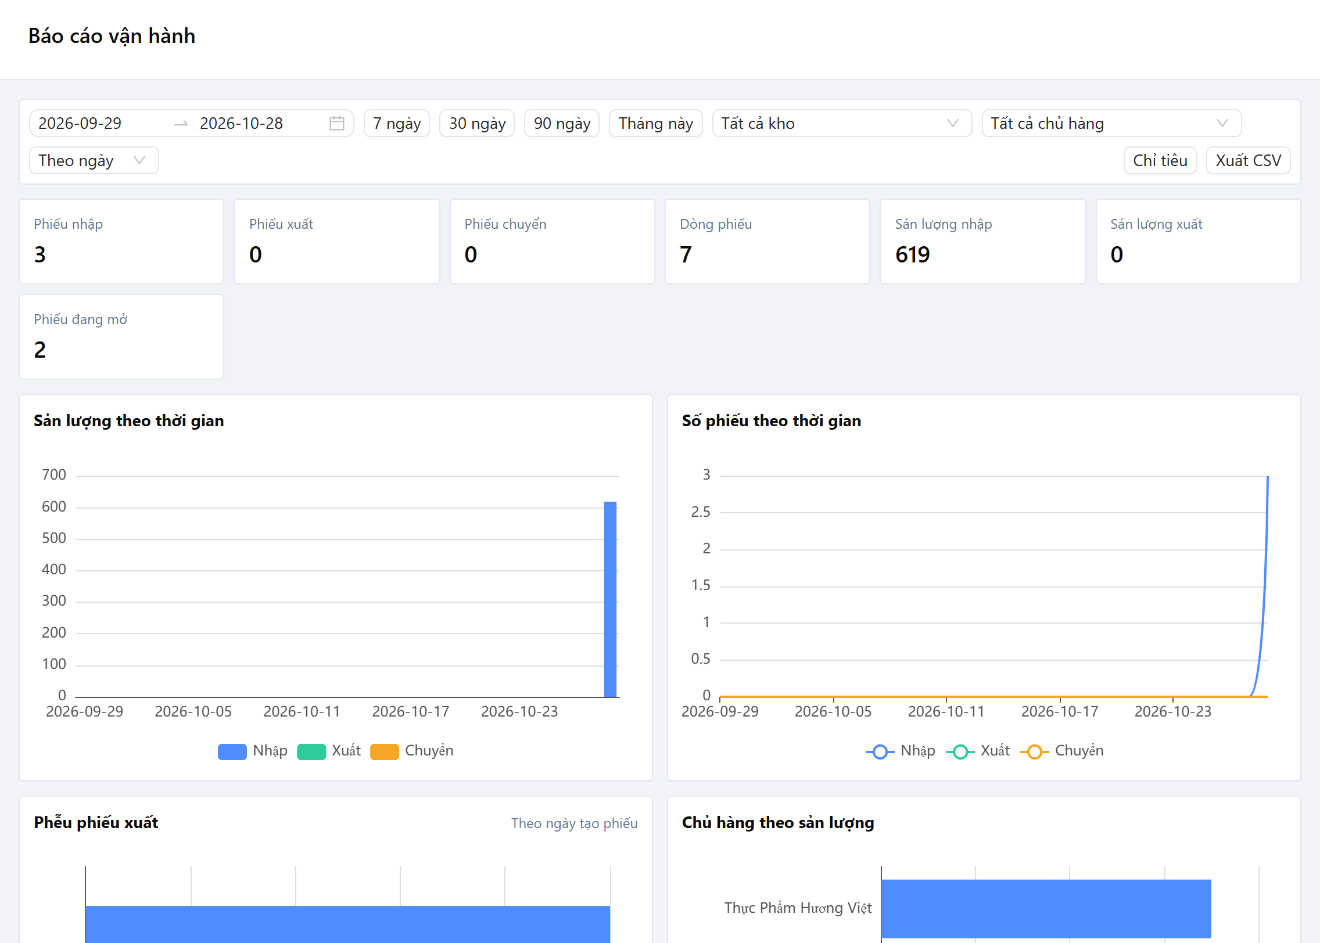This screenshot has height=943, width=1320.
Task: Click the Sản lượng xuất stat card
Action: 1199,242
